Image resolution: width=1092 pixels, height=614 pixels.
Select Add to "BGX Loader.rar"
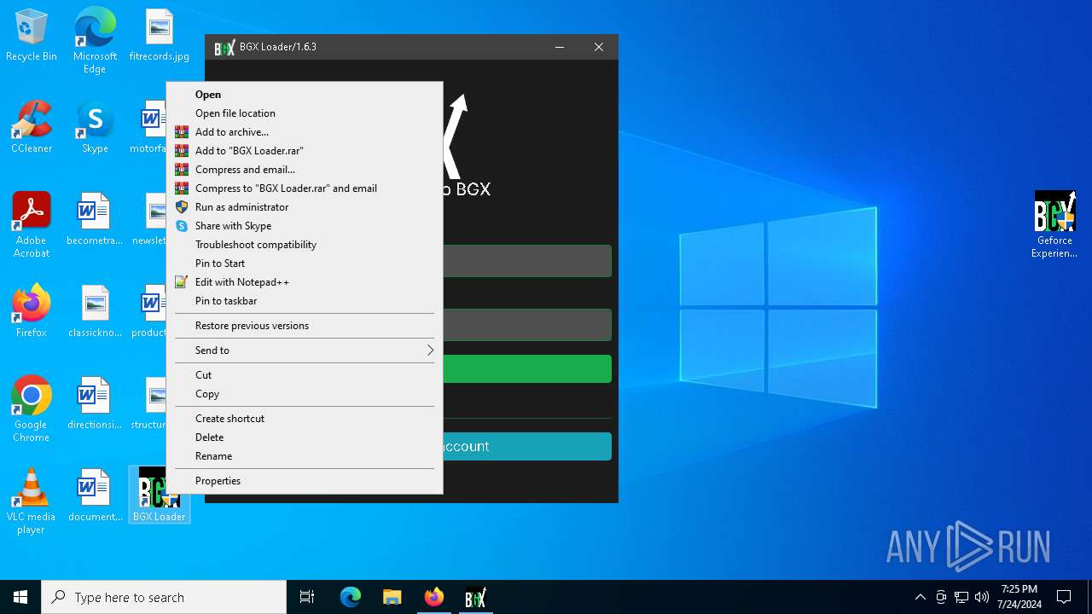coord(305,151)
